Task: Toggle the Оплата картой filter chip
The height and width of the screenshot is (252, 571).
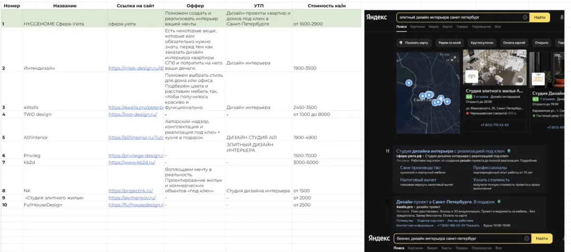Action: pos(514,43)
